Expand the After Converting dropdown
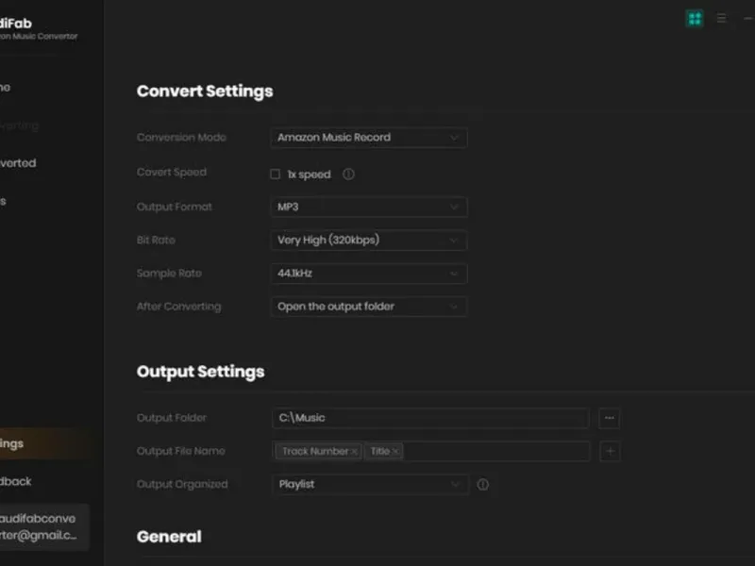This screenshot has width=755, height=566. (x=368, y=307)
